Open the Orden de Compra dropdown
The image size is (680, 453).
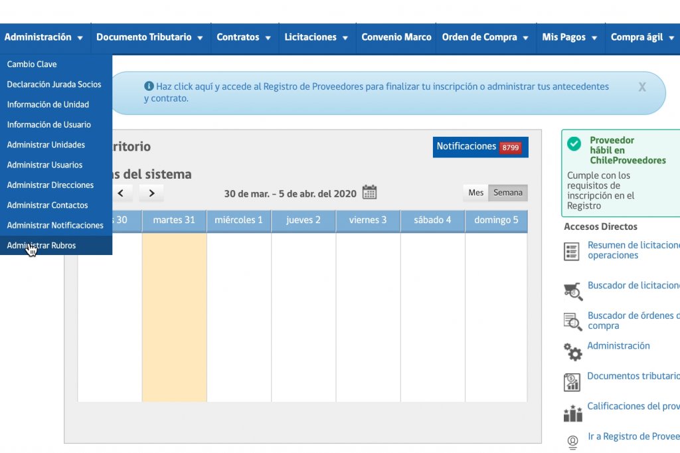[x=485, y=37]
